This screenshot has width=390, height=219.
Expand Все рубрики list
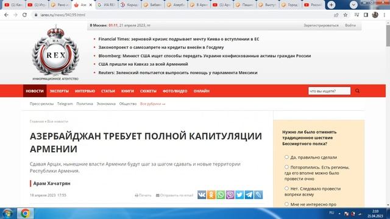click(x=152, y=104)
